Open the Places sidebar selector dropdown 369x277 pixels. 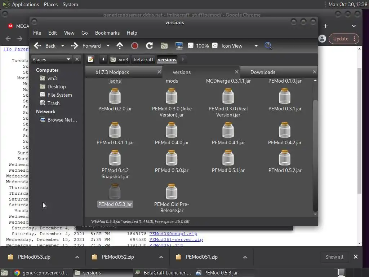click(51, 60)
